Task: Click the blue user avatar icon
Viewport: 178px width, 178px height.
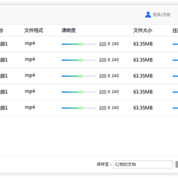Action: click(148, 15)
